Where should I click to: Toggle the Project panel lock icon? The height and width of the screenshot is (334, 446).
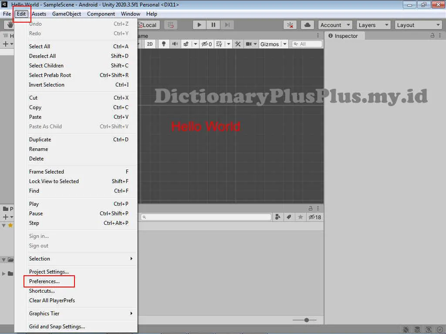click(x=311, y=208)
